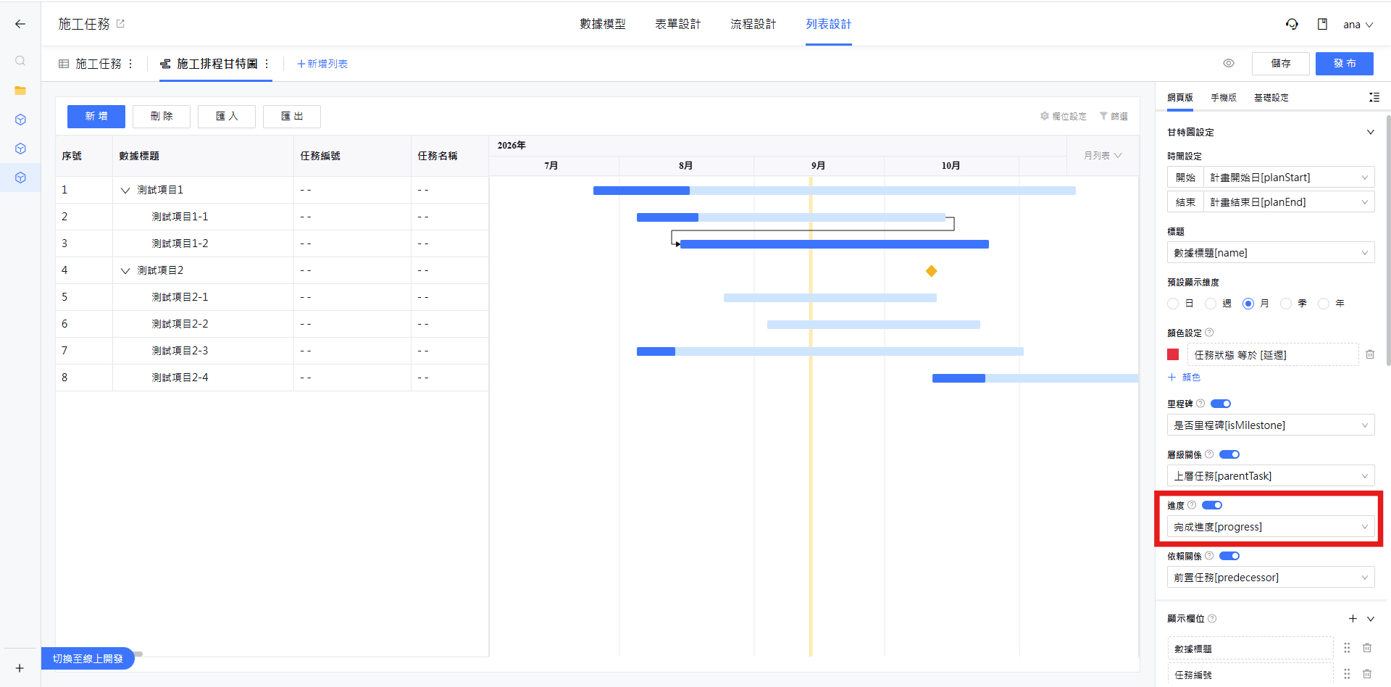
Task: Click the 匯出 button
Action: [x=292, y=116]
